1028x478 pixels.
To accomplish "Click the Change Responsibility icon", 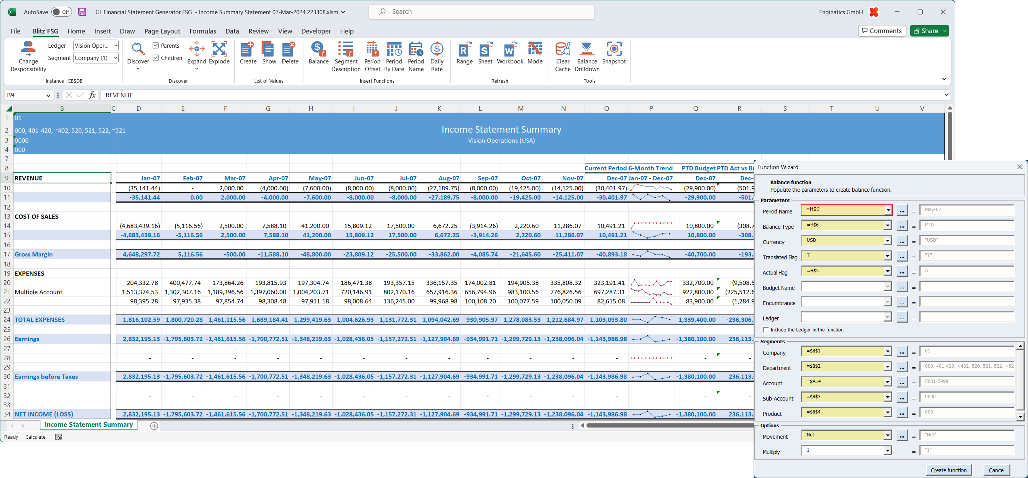I will click(x=28, y=56).
